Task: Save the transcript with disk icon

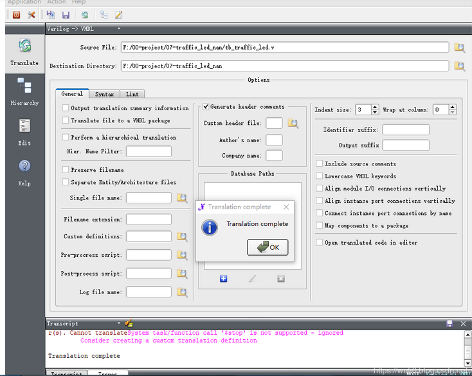Action: tap(449, 324)
